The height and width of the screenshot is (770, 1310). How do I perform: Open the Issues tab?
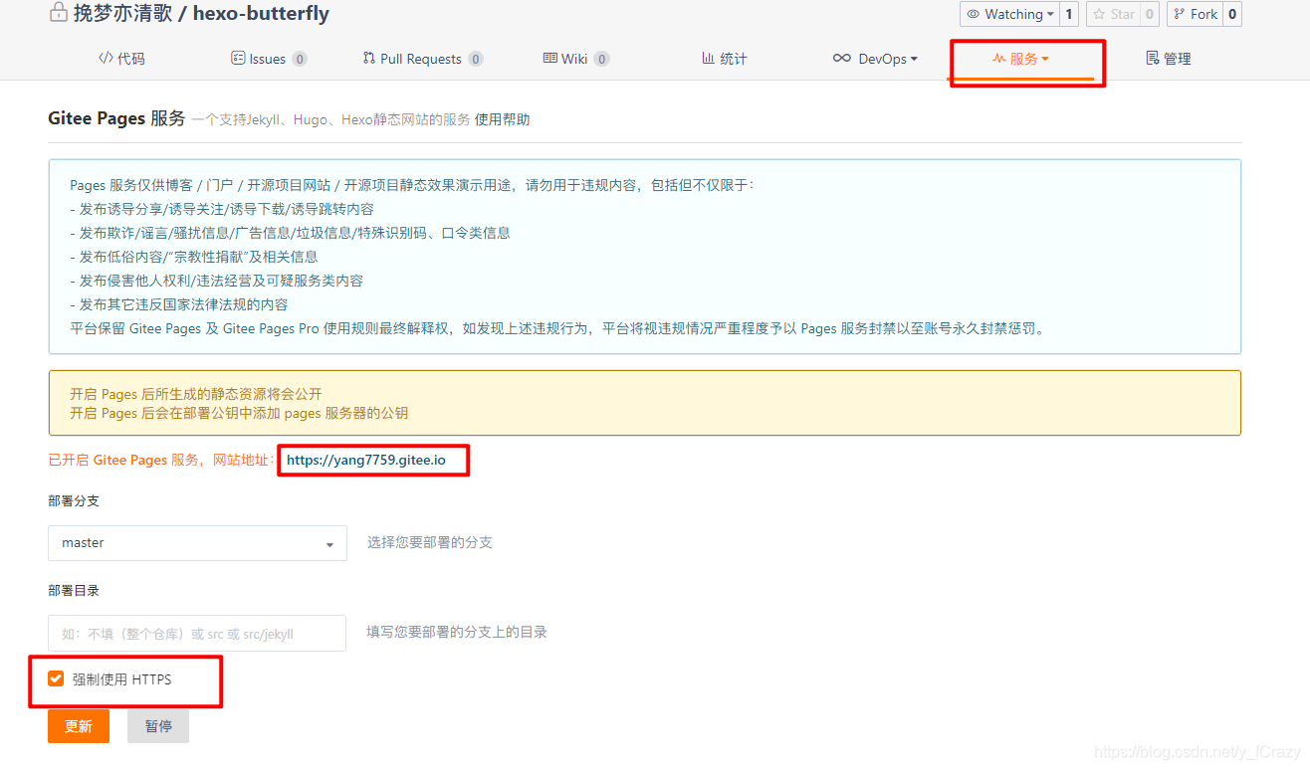pos(269,59)
